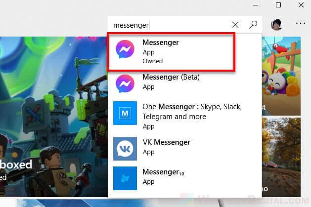Maximize the Microsoft Store window
The width and height of the screenshot is (311, 207).
[x=278, y=5]
